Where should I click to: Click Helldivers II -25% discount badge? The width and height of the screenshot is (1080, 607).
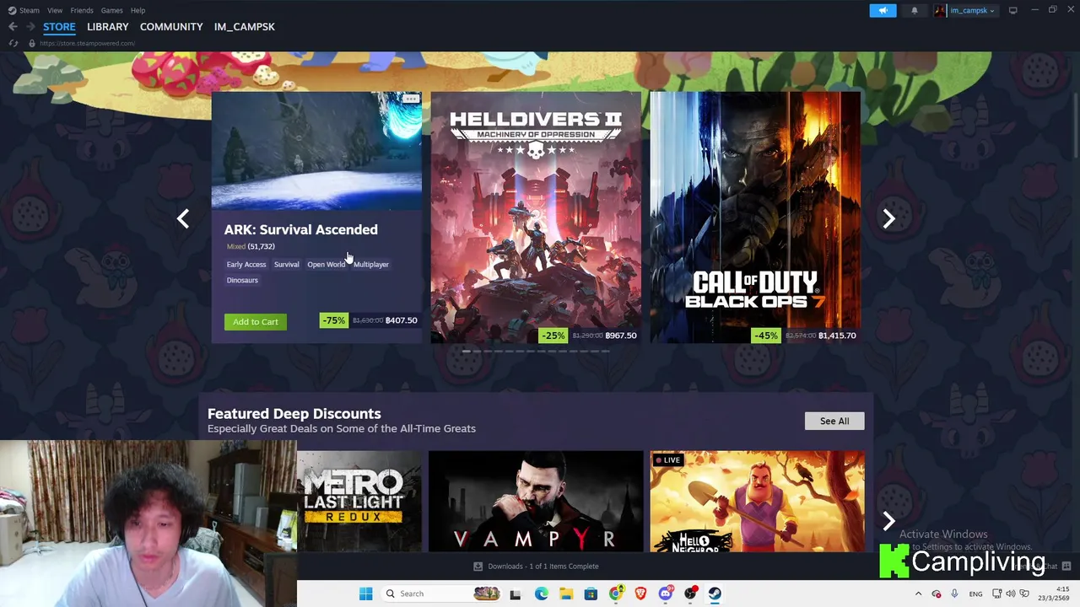pos(553,336)
